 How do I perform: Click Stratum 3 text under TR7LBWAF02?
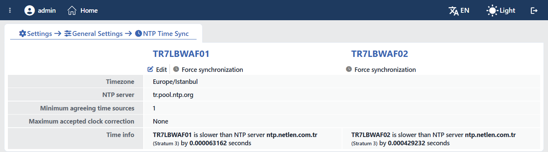pos(364,143)
